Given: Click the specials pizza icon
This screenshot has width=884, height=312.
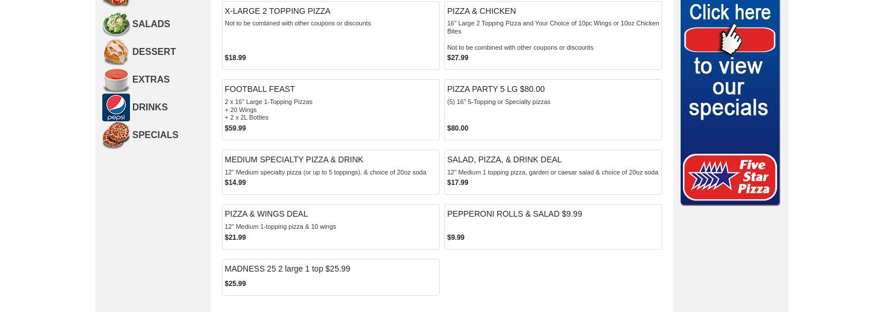Looking at the screenshot, I should click(116, 135).
